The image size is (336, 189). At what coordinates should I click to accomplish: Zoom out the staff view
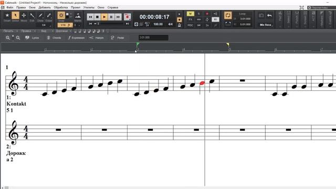pyautogui.click(x=18, y=38)
